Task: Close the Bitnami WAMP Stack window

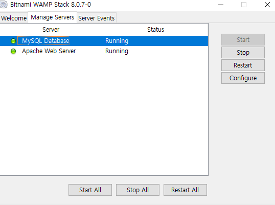Action: pos(267,5)
